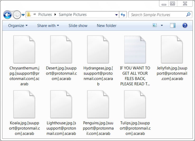Go back with the blue Back arrow
This screenshot has height=141, width=195.
(7, 15)
